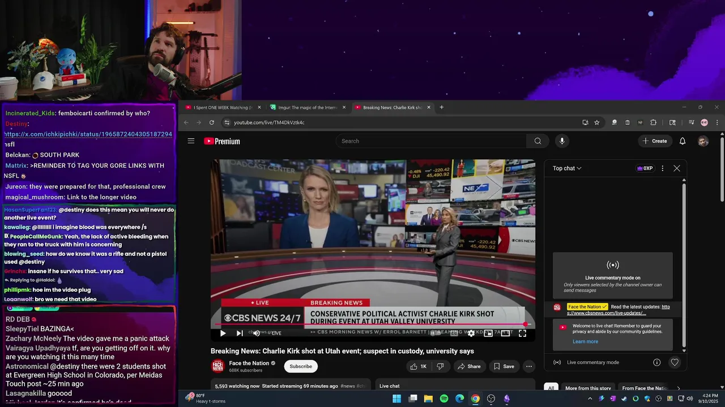Screen dimensions: 725x407
Task: Skip to next video
Action: 240,333
